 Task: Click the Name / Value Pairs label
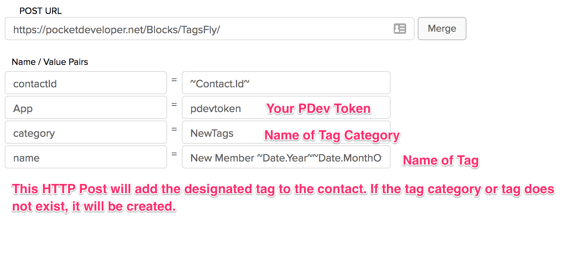(50, 62)
